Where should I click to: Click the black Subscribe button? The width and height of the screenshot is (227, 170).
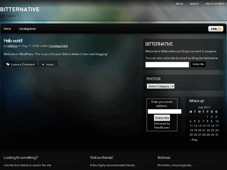pyautogui.click(x=198, y=64)
